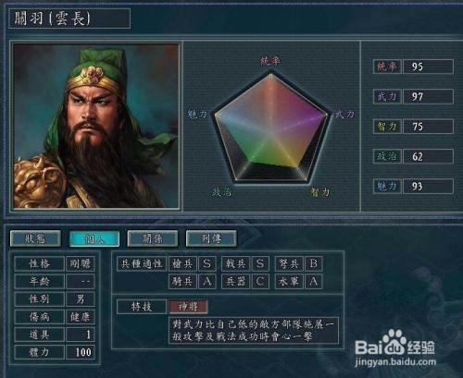Select the 個人 personal tab

click(94, 238)
